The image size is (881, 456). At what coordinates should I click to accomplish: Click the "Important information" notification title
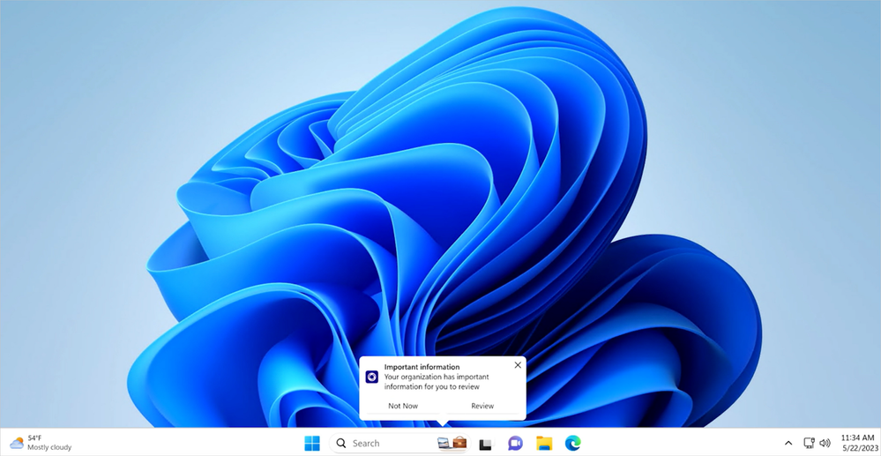pyautogui.click(x=422, y=367)
